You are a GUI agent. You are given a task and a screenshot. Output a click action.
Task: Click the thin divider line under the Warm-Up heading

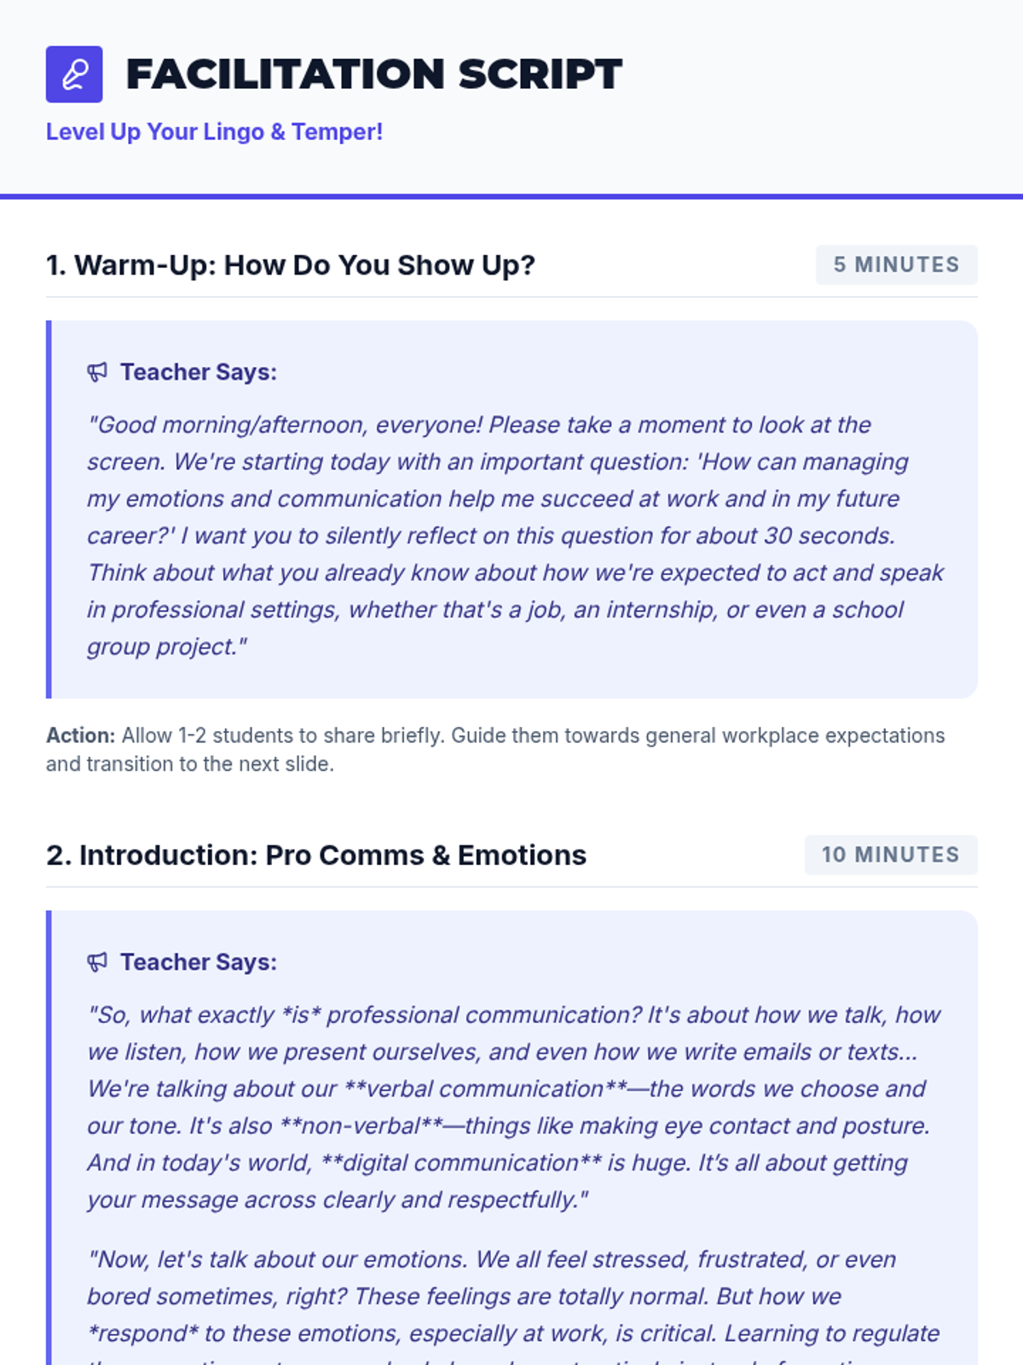[511, 297]
